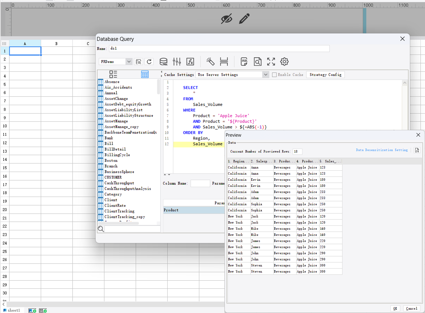Click the SQL editor scroll-up arrow
The image size is (425, 313).
[x=405, y=83]
